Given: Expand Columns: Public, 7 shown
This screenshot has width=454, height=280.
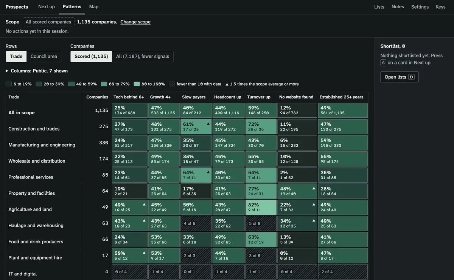Looking at the screenshot, I should (37, 71).
